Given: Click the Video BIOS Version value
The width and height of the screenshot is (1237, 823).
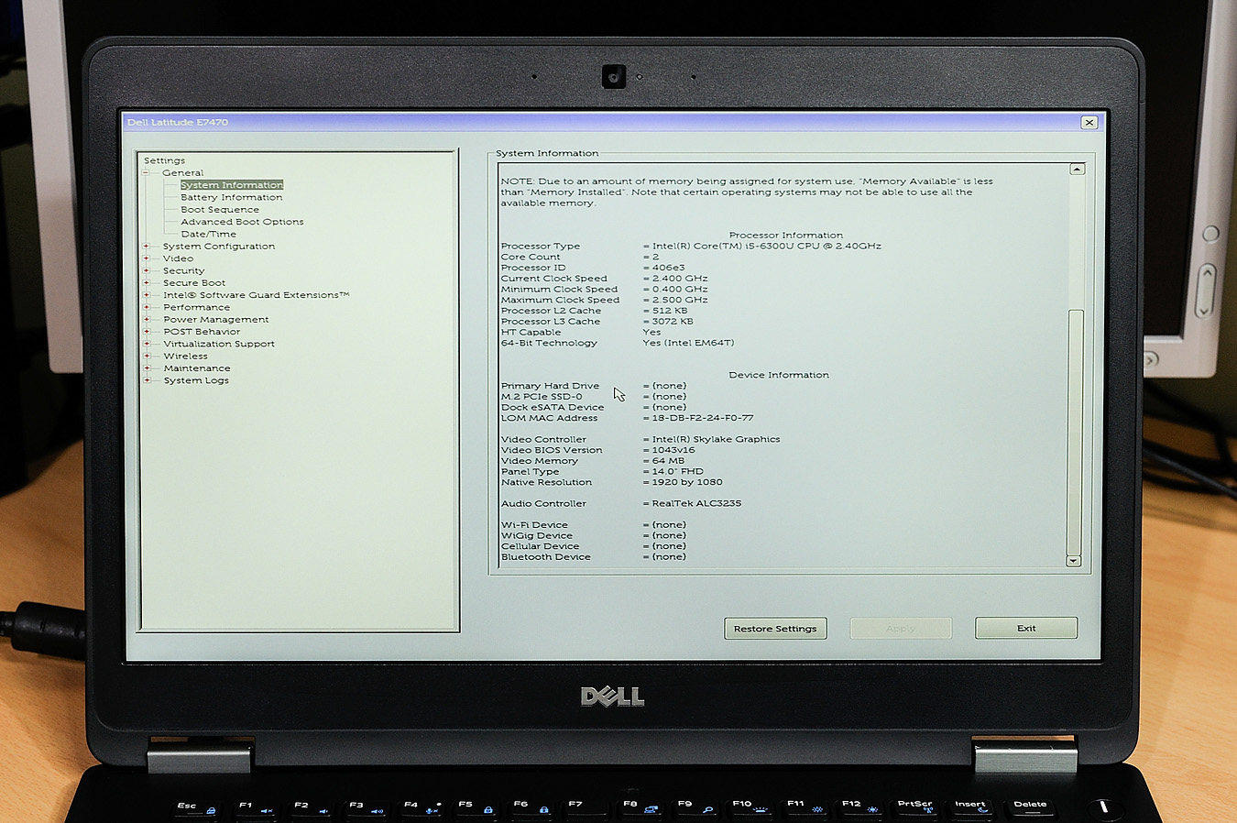Looking at the screenshot, I should tap(673, 450).
